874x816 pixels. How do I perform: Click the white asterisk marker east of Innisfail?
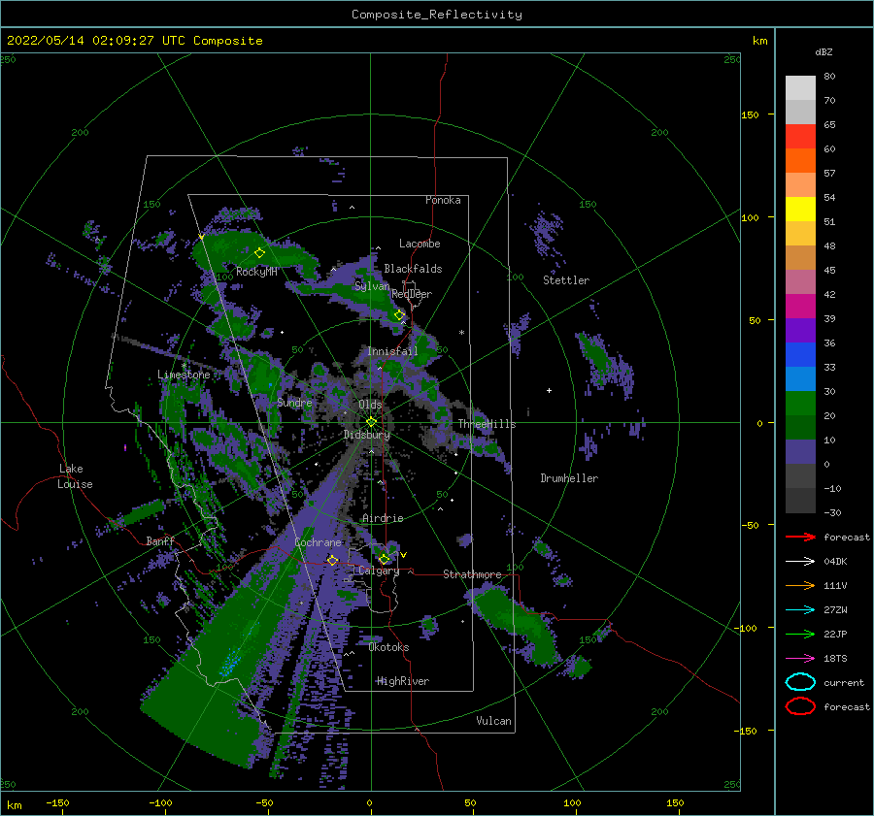pyautogui.click(x=461, y=333)
